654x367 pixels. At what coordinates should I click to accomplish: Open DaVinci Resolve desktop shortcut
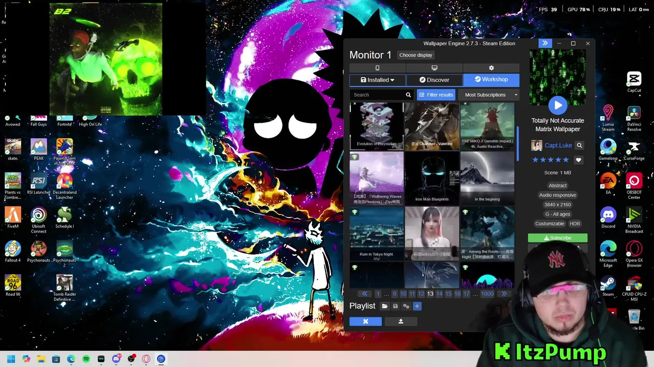tap(634, 118)
